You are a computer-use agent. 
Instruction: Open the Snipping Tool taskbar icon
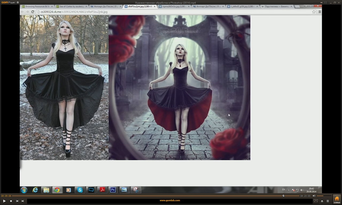135,190
